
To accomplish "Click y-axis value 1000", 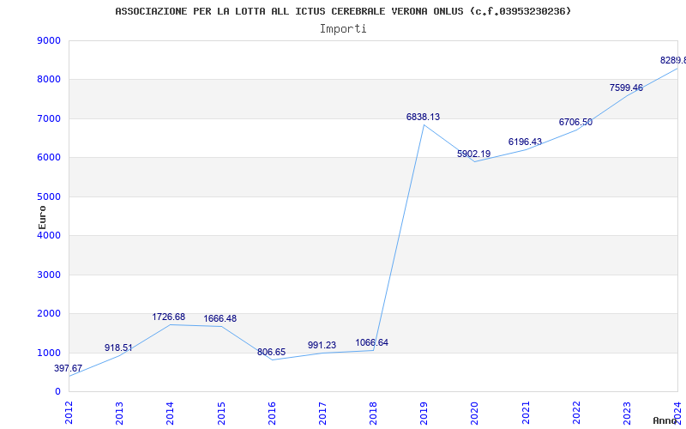I will (x=49, y=353).
